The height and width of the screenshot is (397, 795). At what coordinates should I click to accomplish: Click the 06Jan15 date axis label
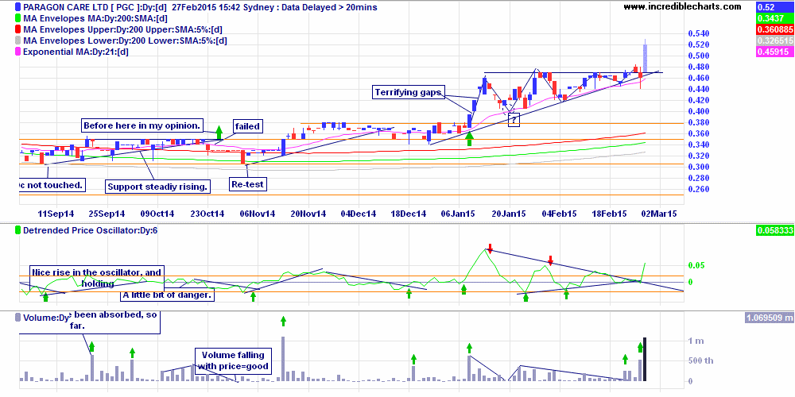tap(459, 214)
